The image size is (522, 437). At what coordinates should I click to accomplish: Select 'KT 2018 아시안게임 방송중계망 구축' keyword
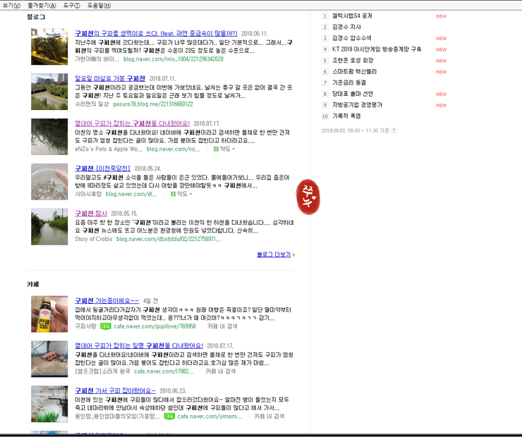(377, 49)
